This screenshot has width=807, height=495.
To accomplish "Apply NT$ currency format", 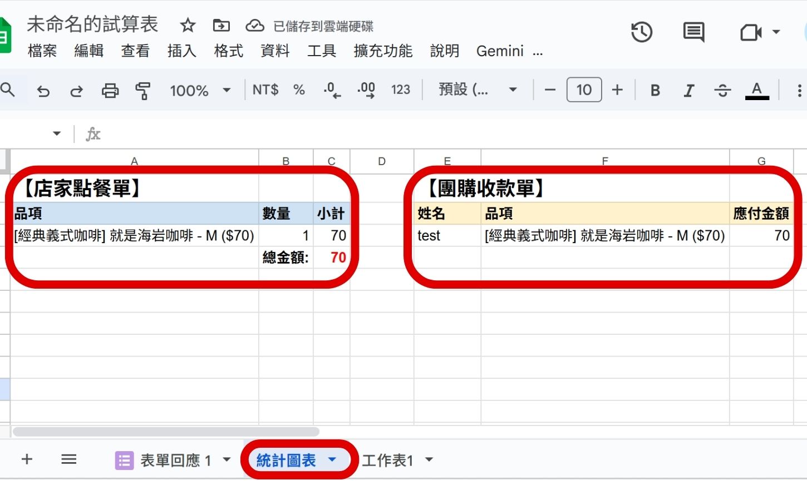I will [x=265, y=90].
